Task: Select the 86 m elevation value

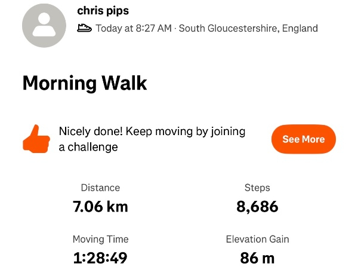Action: pos(257,258)
